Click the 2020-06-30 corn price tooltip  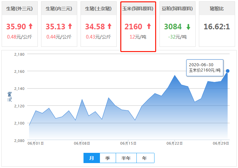click(x=204, y=68)
